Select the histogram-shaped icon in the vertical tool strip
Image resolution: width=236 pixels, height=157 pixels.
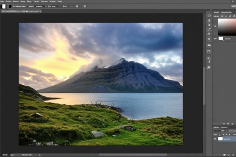pyautogui.click(x=209, y=45)
